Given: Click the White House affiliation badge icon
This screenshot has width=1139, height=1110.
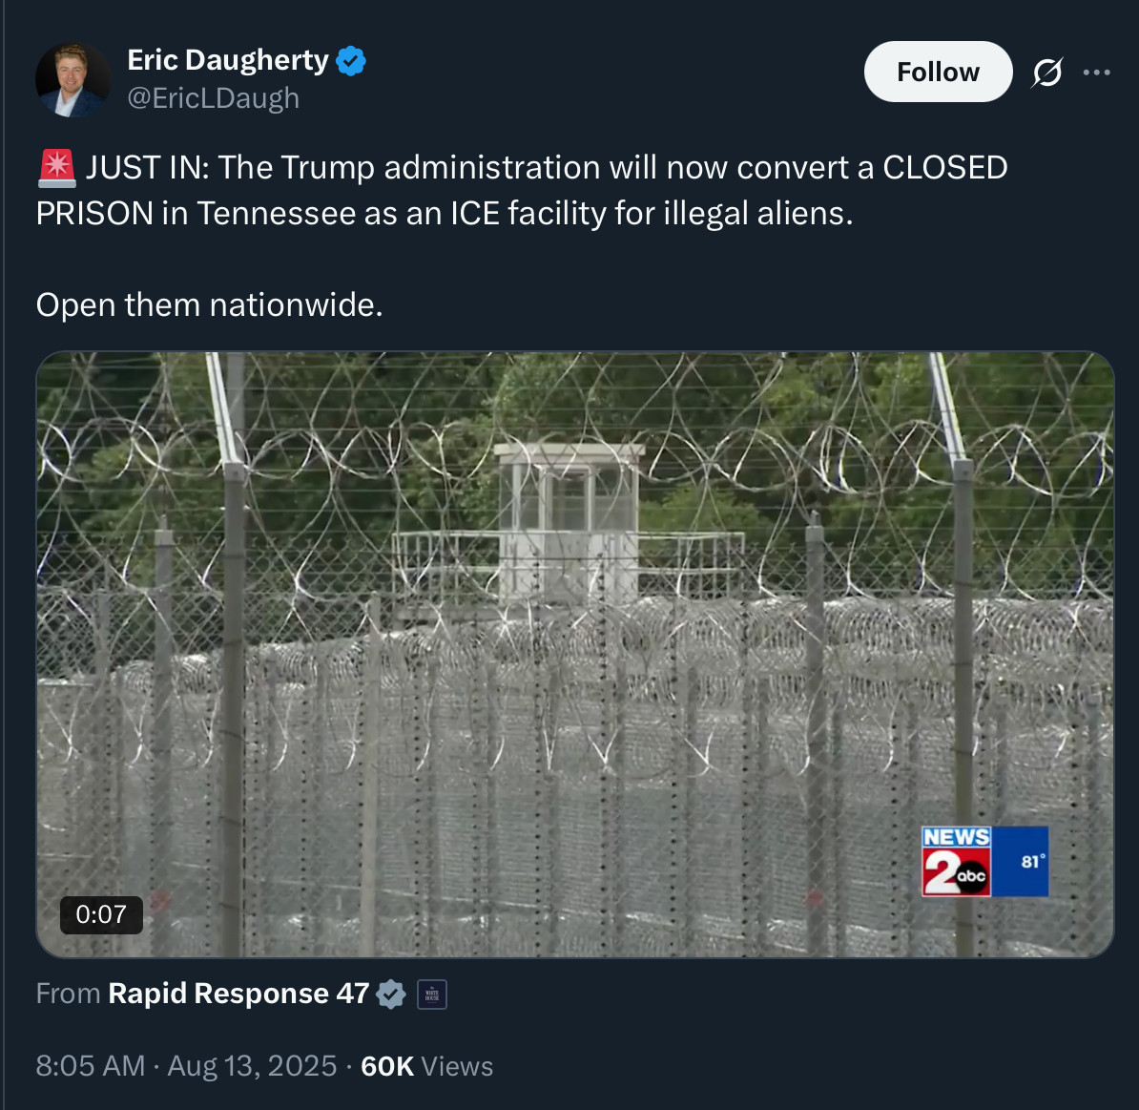Looking at the screenshot, I should point(432,995).
